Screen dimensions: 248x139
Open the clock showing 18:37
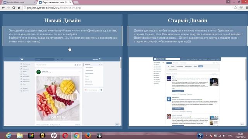coord(241,136)
